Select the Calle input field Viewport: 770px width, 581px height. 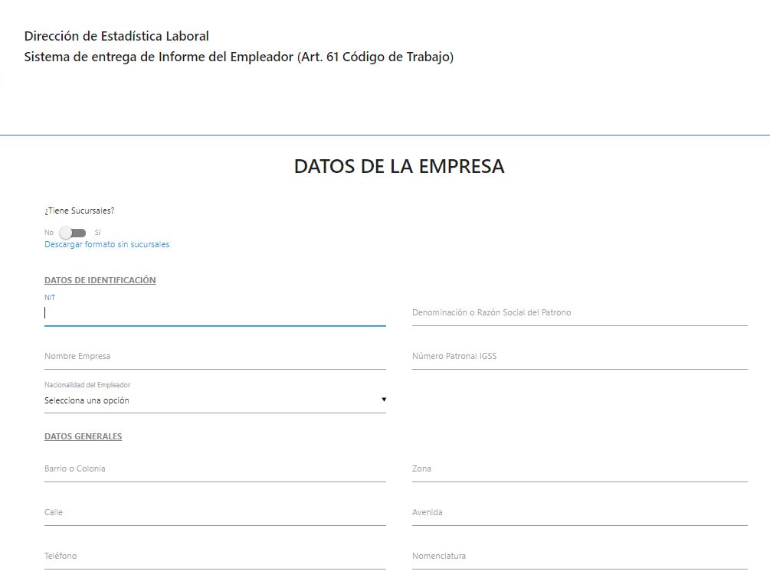(215, 513)
